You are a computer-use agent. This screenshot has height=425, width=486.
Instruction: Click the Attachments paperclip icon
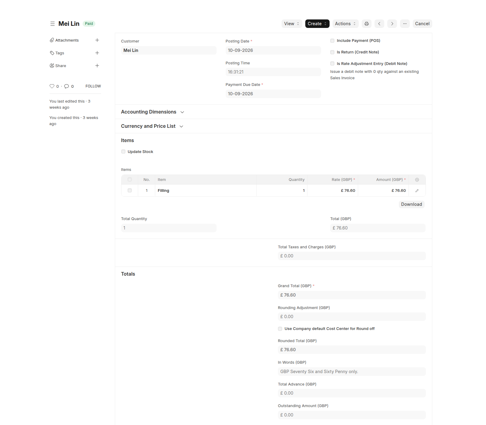pyautogui.click(x=52, y=40)
